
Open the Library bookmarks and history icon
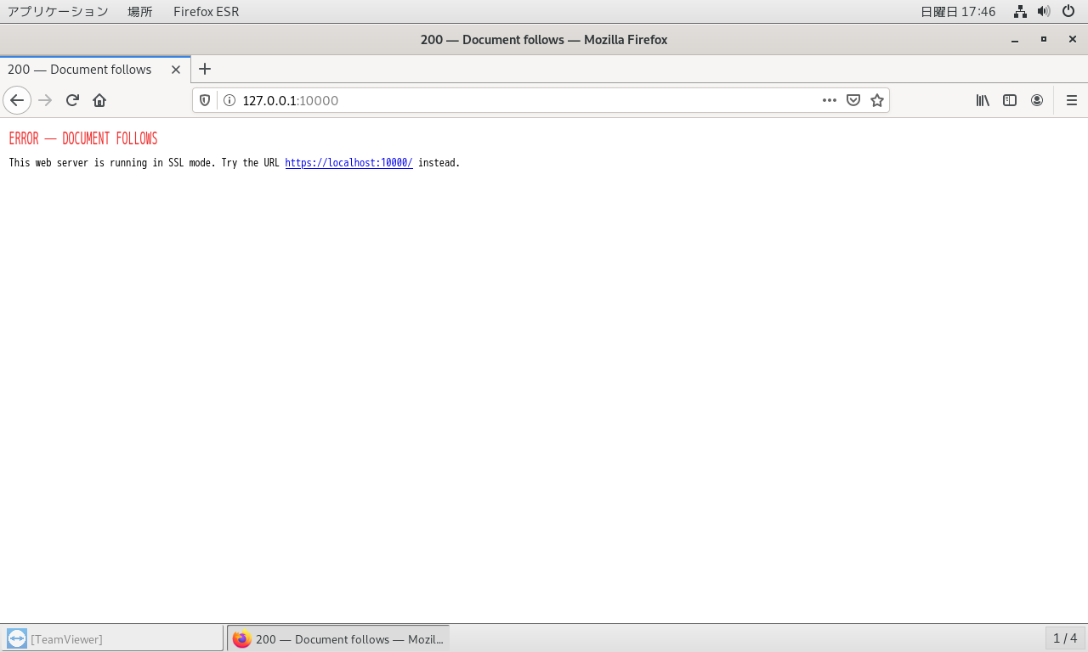click(x=983, y=100)
